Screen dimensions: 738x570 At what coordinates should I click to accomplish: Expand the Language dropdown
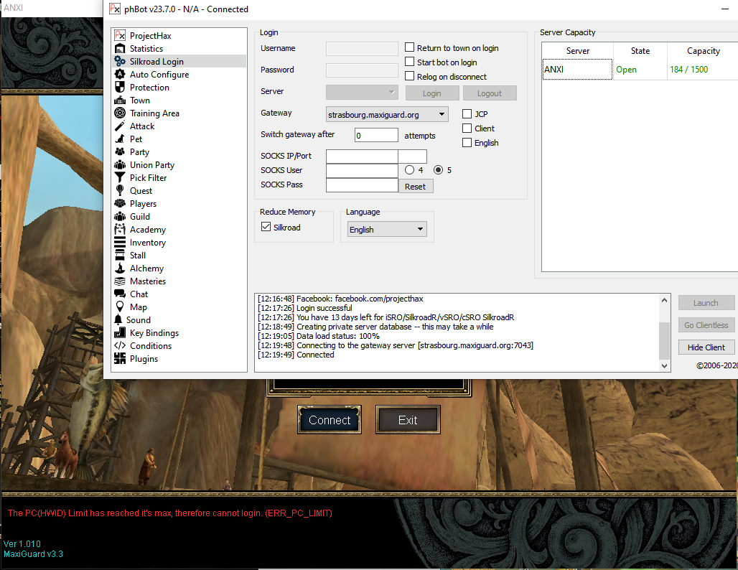[x=420, y=230]
